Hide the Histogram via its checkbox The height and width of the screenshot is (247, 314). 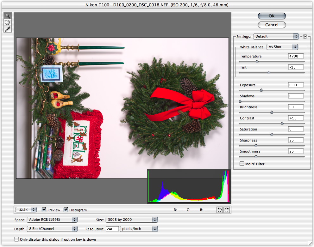click(x=66, y=210)
